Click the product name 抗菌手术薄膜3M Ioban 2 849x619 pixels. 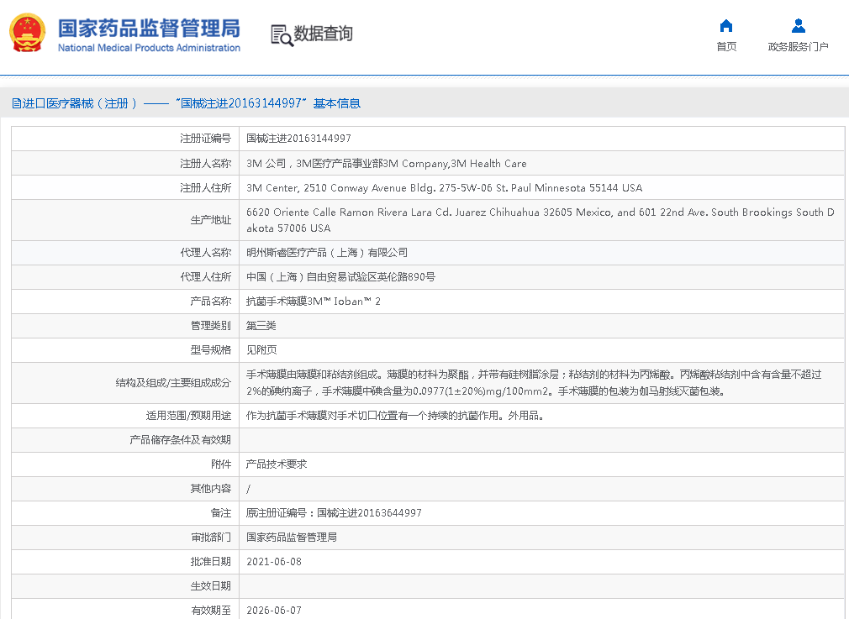coord(313,301)
